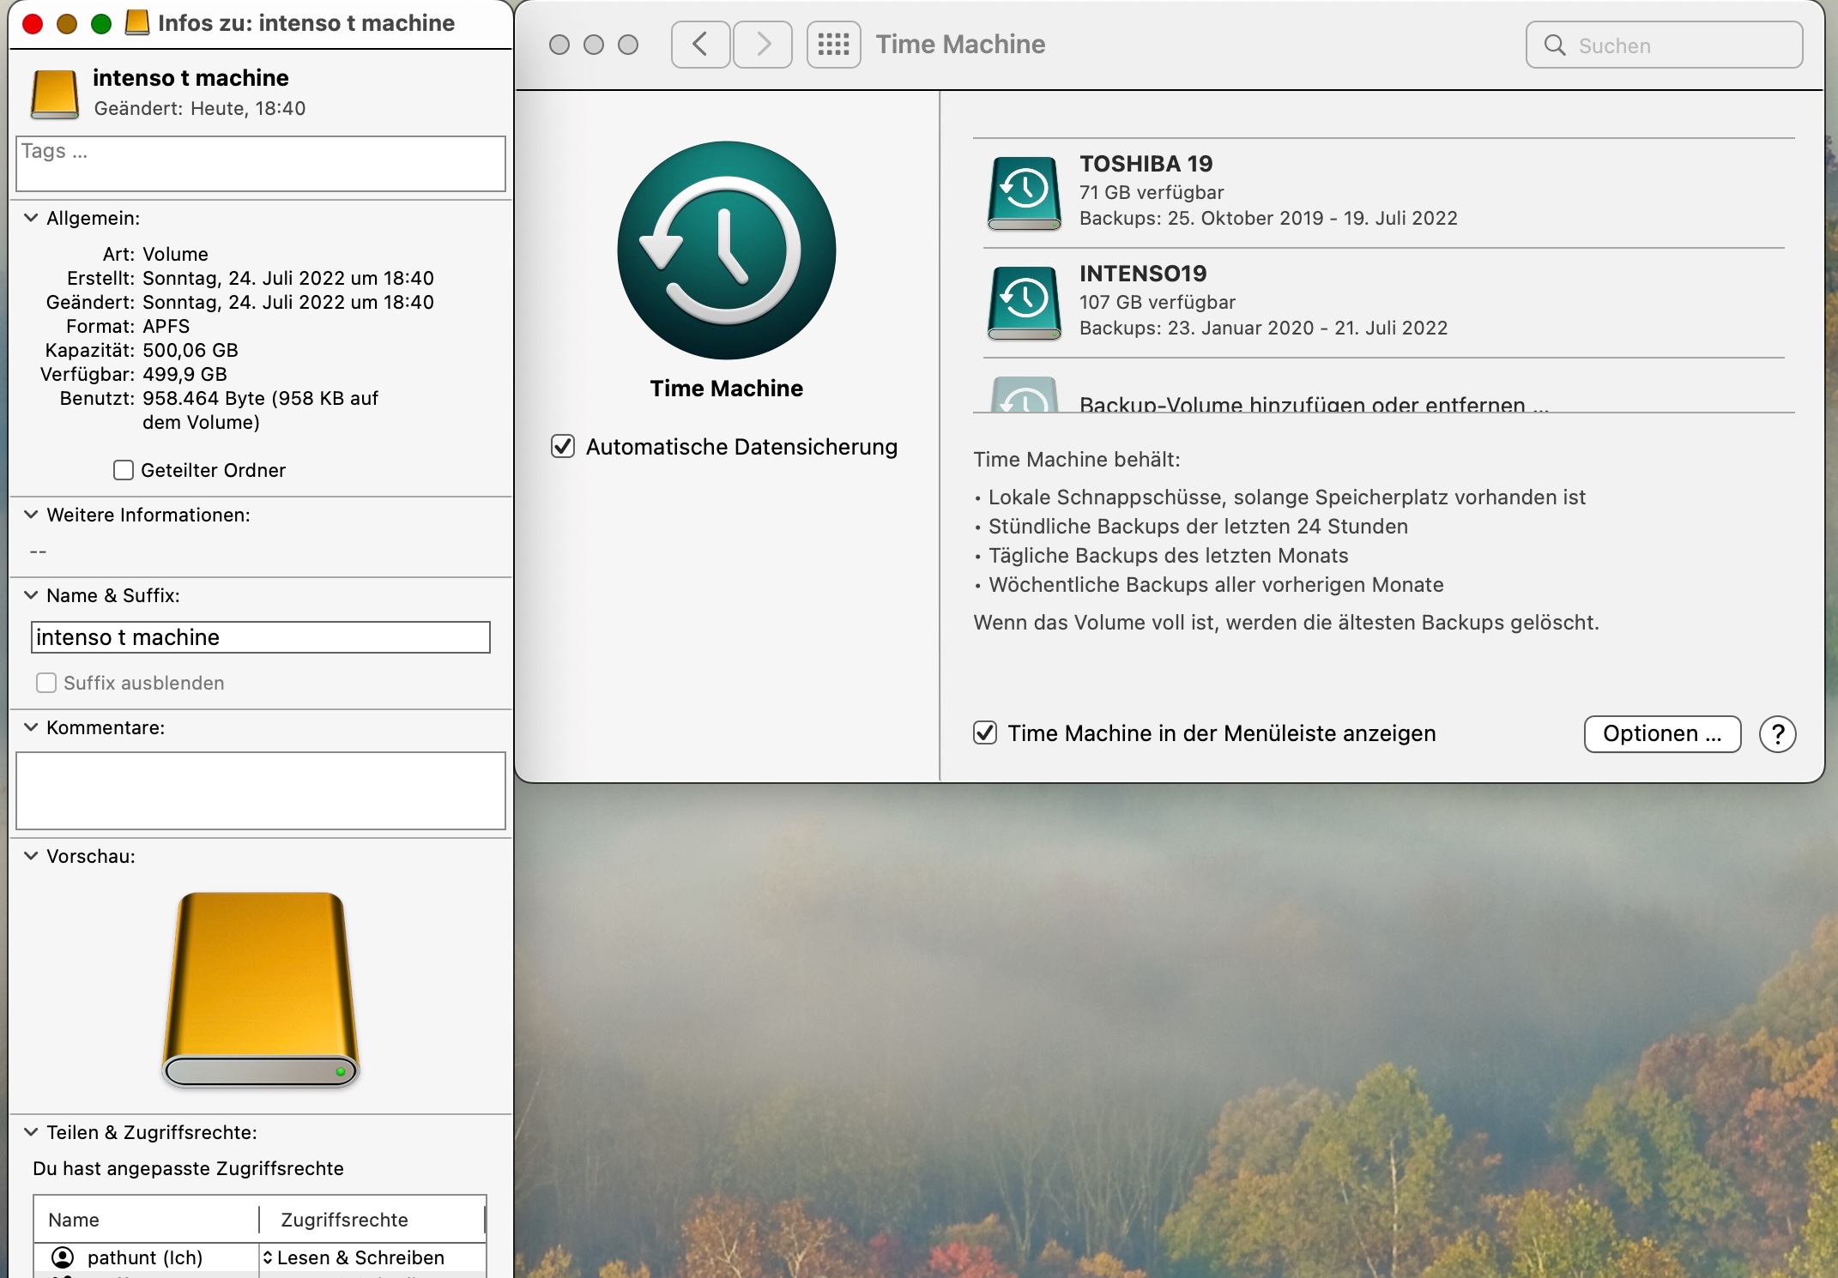Screen dimensions: 1838x1278
Task: Click the help question mark button
Action: (x=1777, y=734)
